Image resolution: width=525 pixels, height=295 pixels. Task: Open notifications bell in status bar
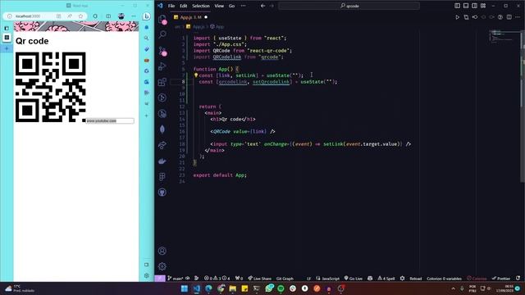tap(518, 279)
